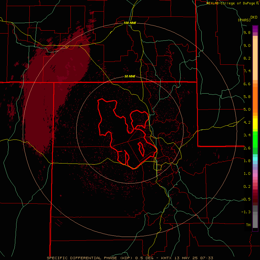Click the NEXLAB-College of DuPage header text
Image resolution: width=260 pixels, height=260 pixels.
(231, 3)
